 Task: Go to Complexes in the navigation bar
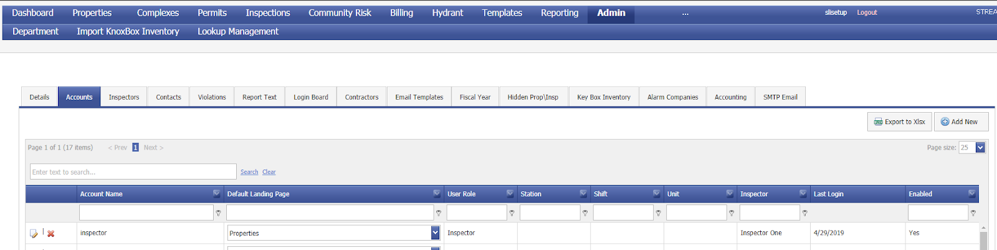(x=158, y=12)
